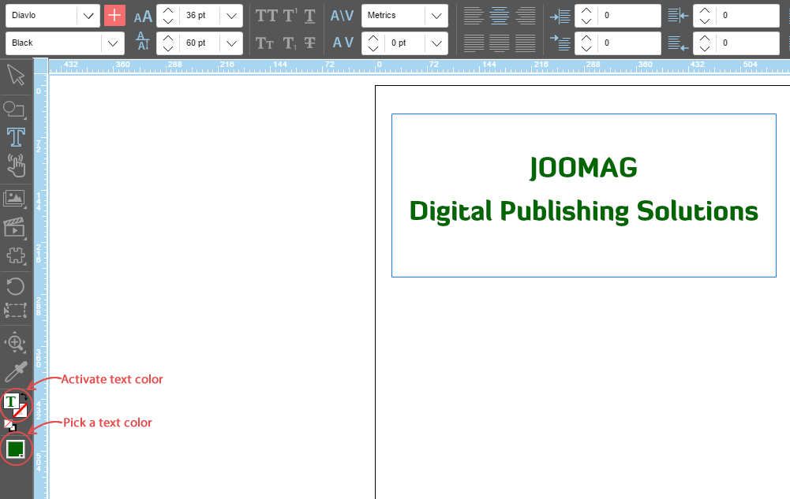This screenshot has height=499, width=790.
Task: Open the Image insert tool
Action: click(x=15, y=199)
